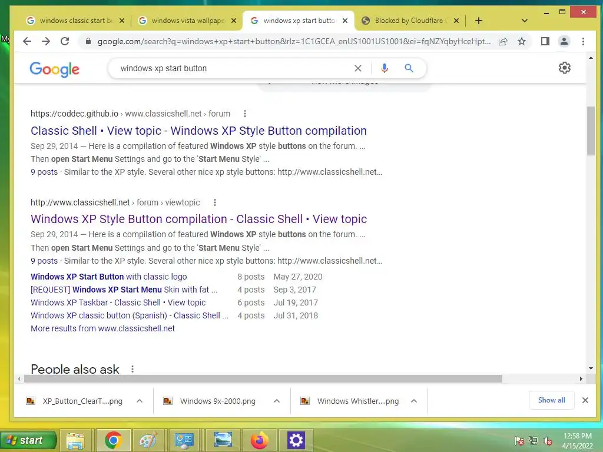Viewport: 603px width, 452px height.
Task: Open the tab search chevron
Action: click(524, 21)
